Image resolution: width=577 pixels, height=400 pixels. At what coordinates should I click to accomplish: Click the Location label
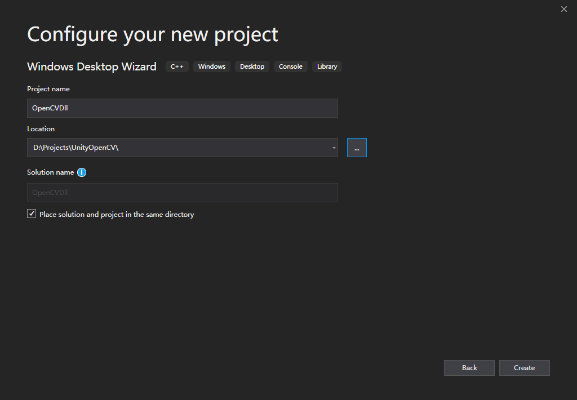coord(41,129)
